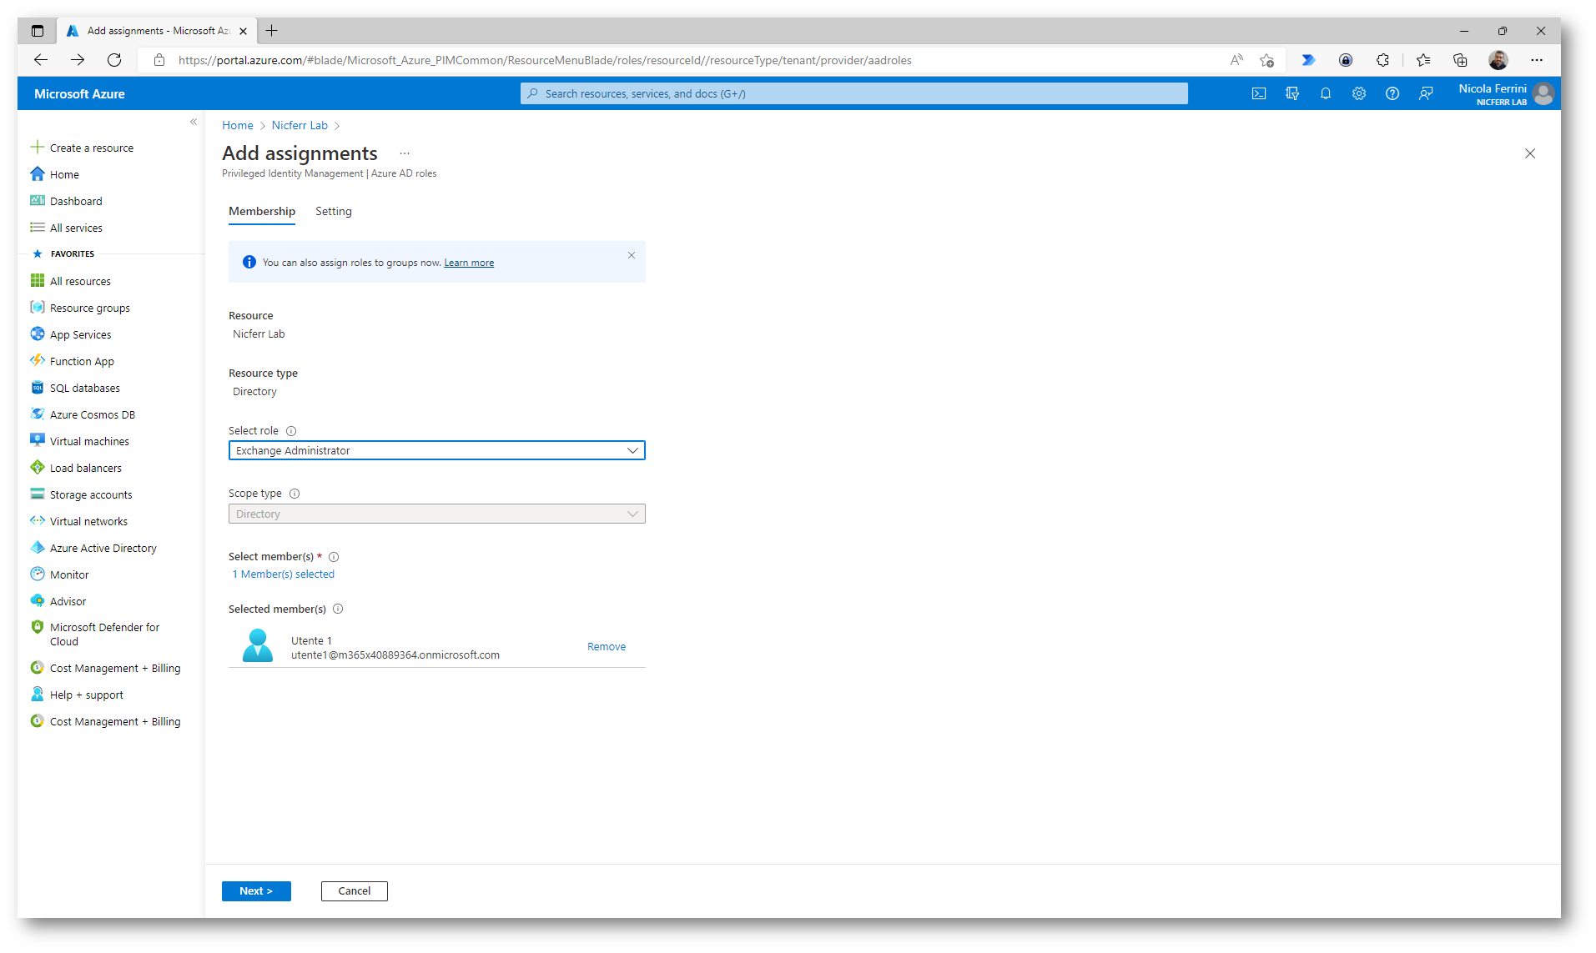Open Cloud Shell from the top bar
Screen dimensions: 1596x953
click(x=1259, y=93)
